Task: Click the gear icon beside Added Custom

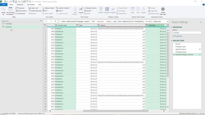Action: (x=200, y=49)
